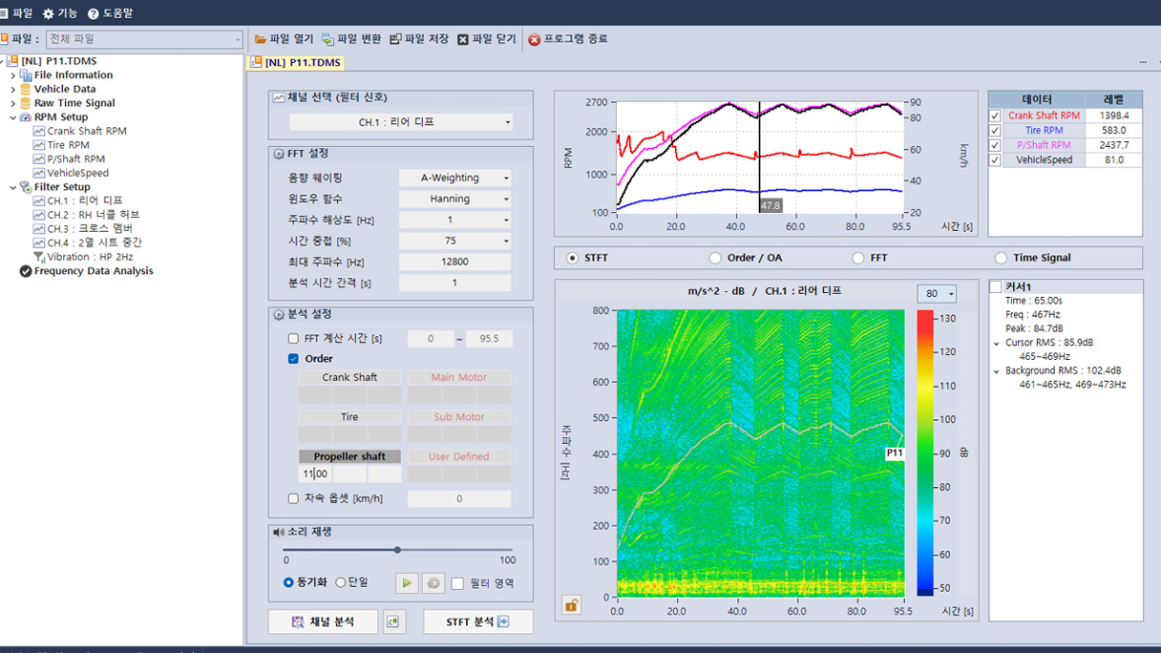
Task: Open the A-Weighting dropdown
Action: (455, 178)
